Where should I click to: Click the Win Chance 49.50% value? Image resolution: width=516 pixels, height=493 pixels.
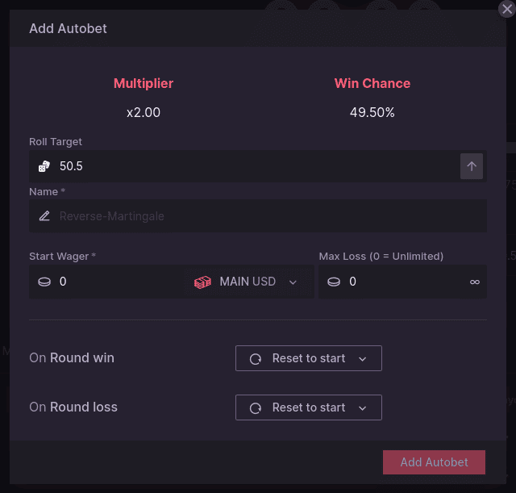pyautogui.click(x=372, y=113)
